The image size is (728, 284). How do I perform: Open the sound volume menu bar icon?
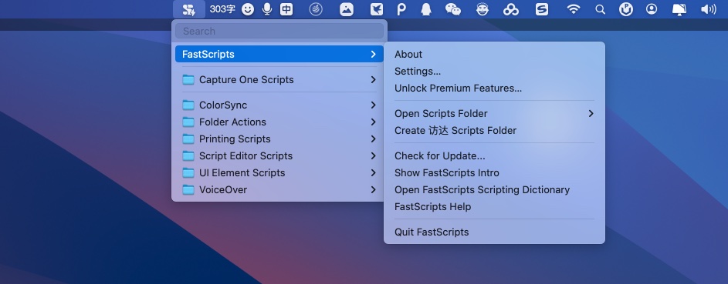(708, 9)
